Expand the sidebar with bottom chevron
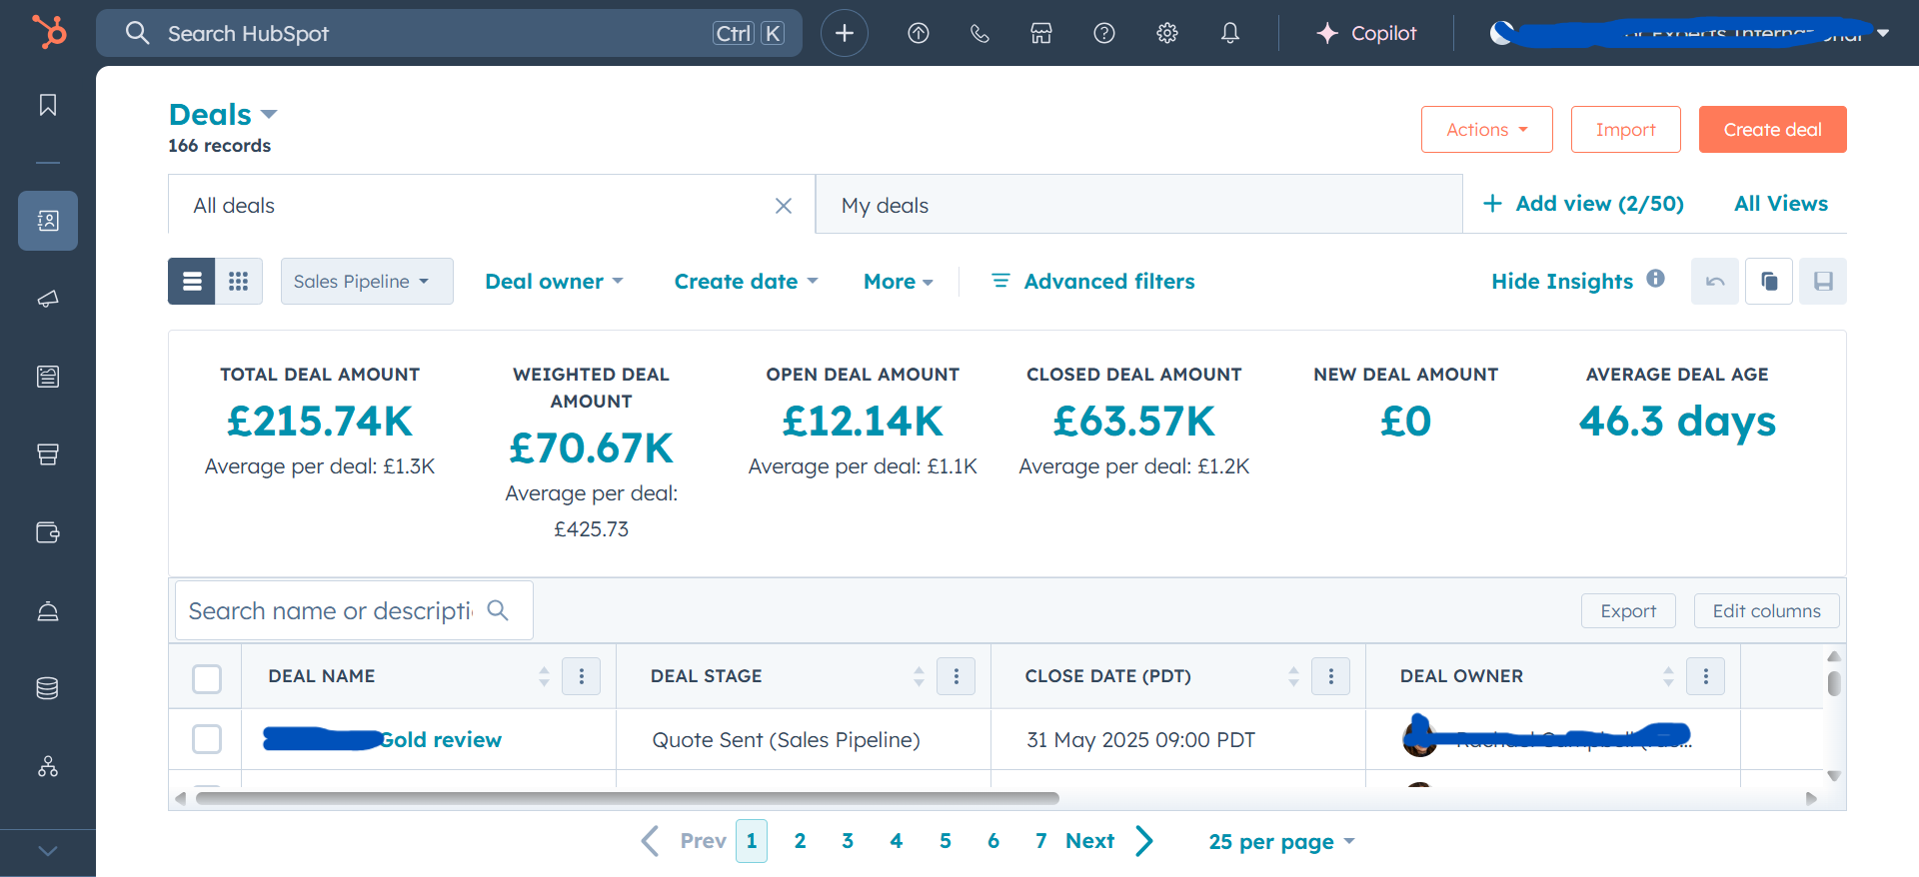The width and height of the screenshot is (1919, 877). pos(48,851)
